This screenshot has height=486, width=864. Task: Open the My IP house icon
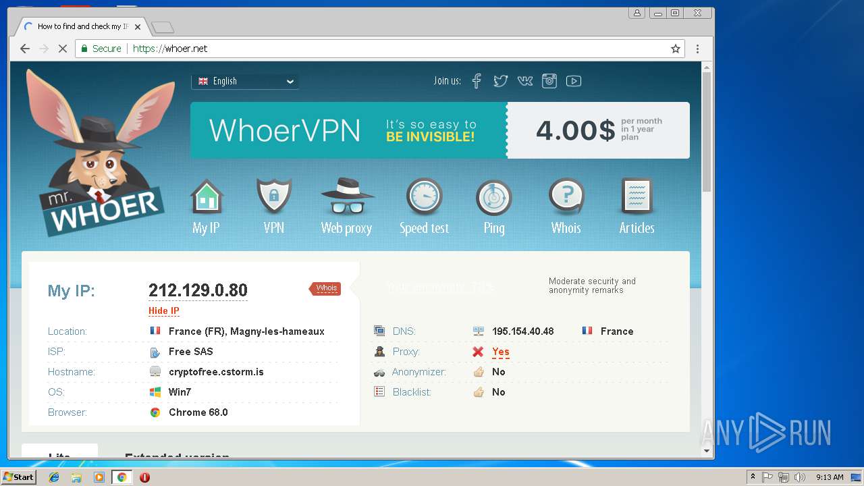pyautogui.click(x=207, y=196)
